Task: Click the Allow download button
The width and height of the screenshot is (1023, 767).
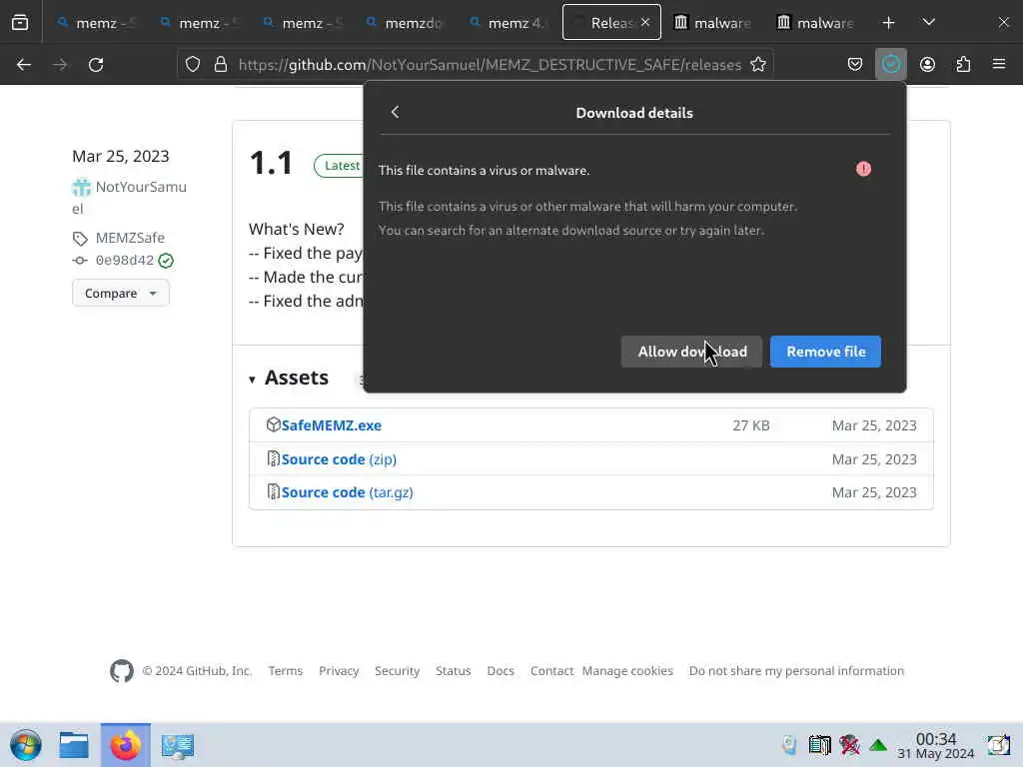Action: 691,352
